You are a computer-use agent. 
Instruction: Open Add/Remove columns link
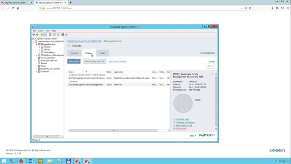tap(118, 61)
